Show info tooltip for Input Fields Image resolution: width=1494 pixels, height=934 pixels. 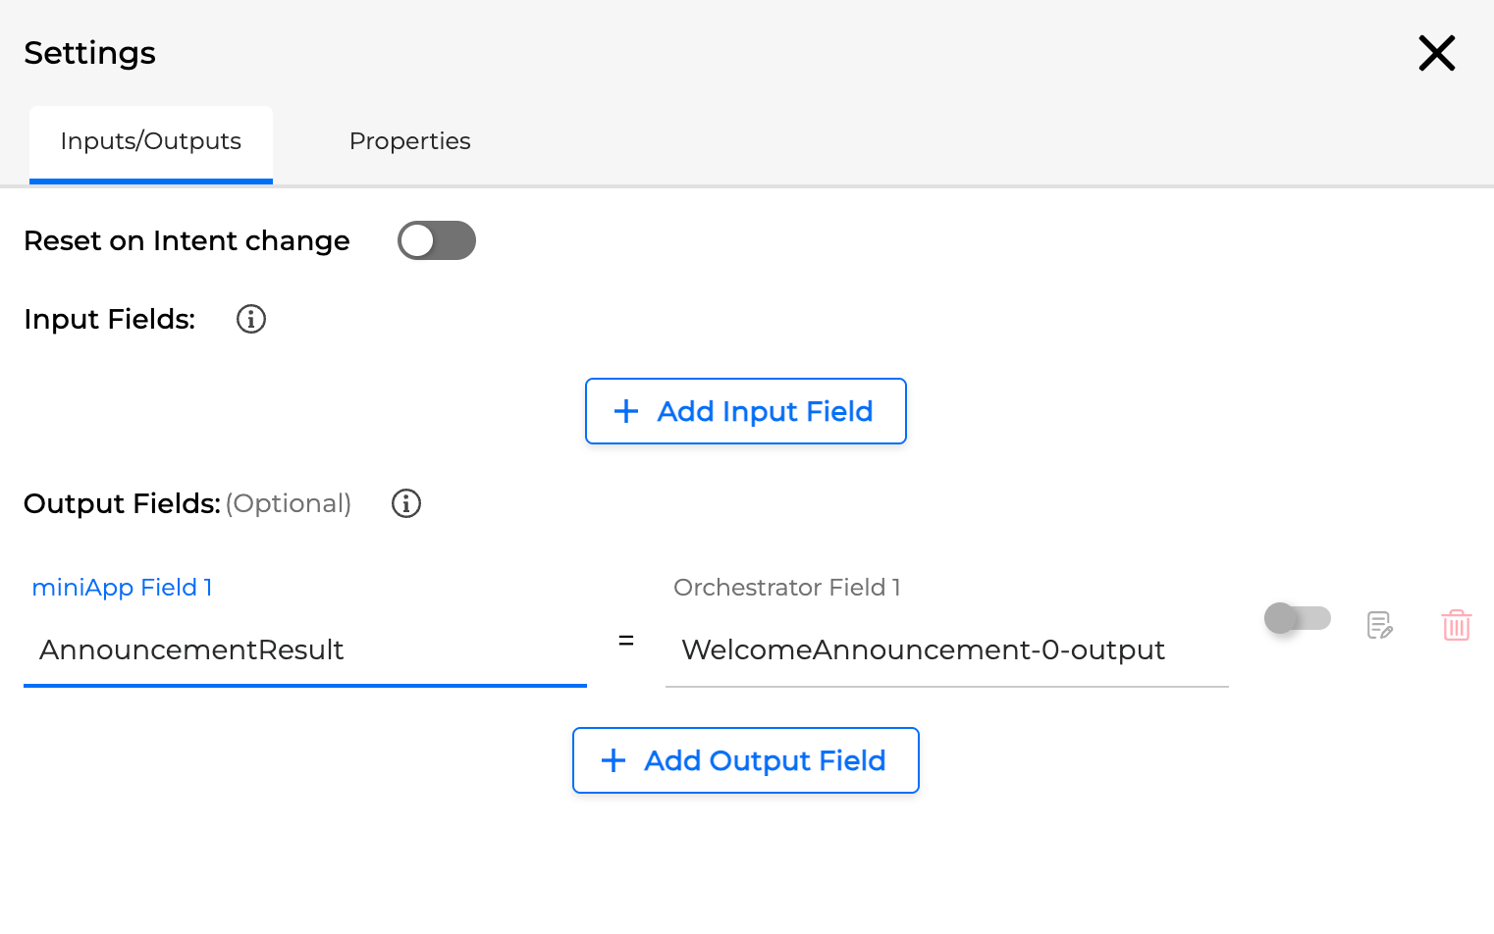pos(251,319)
